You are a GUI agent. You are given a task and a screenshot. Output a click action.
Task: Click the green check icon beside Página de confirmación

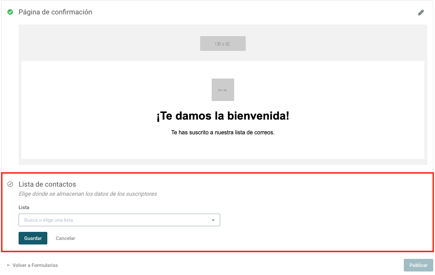tap(10, 12)
